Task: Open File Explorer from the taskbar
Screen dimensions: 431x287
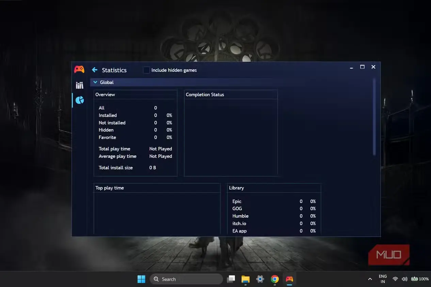Action: pos(245,279)
